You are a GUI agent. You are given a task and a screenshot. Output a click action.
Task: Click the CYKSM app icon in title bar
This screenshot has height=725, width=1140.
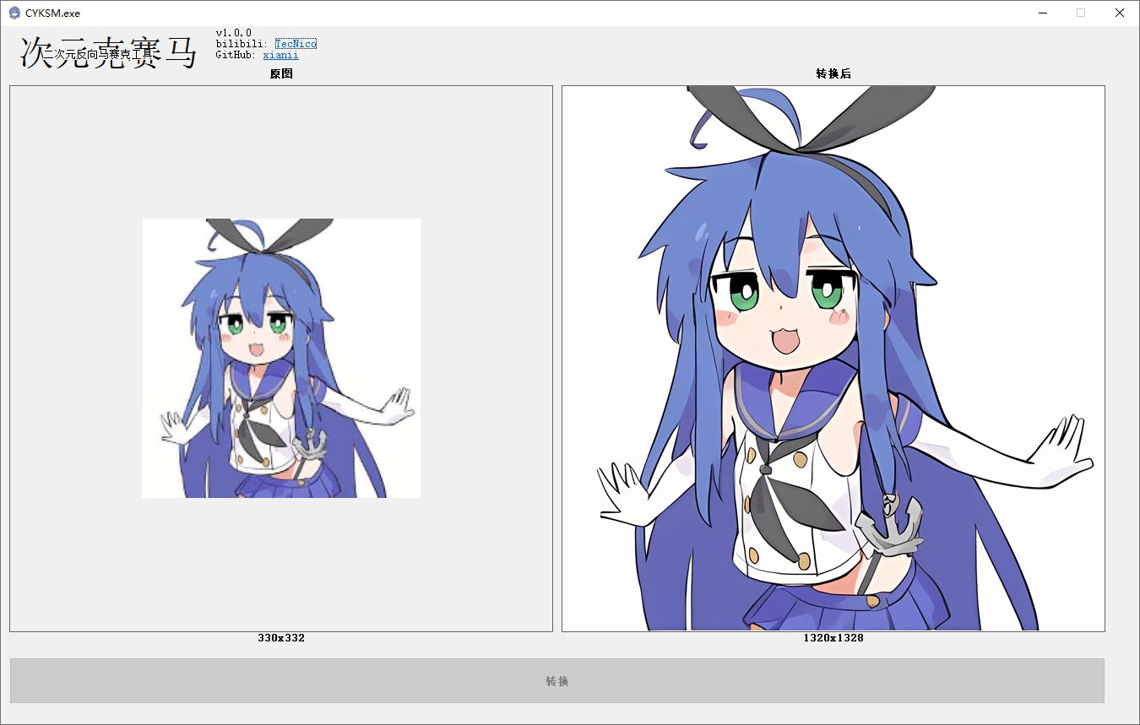(x=14, y=13)
